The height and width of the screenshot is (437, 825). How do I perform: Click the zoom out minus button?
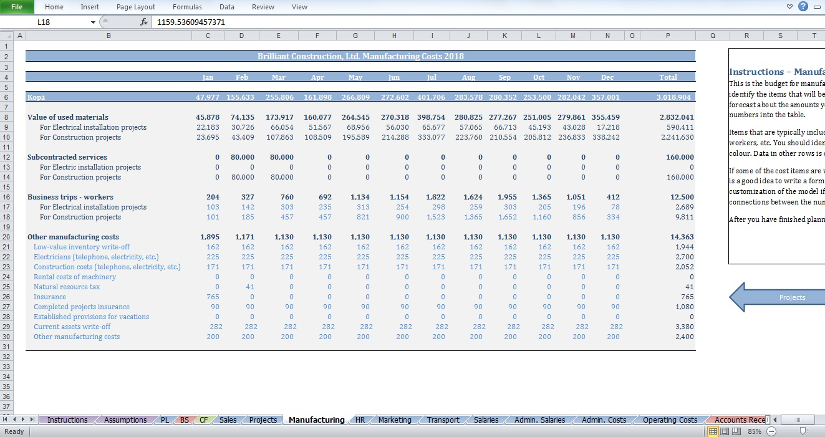pos(771,431)
